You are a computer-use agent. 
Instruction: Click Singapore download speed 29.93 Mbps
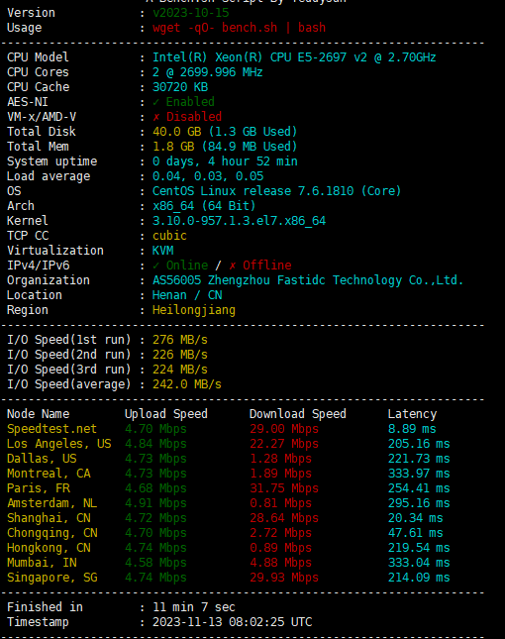(284, 578)
